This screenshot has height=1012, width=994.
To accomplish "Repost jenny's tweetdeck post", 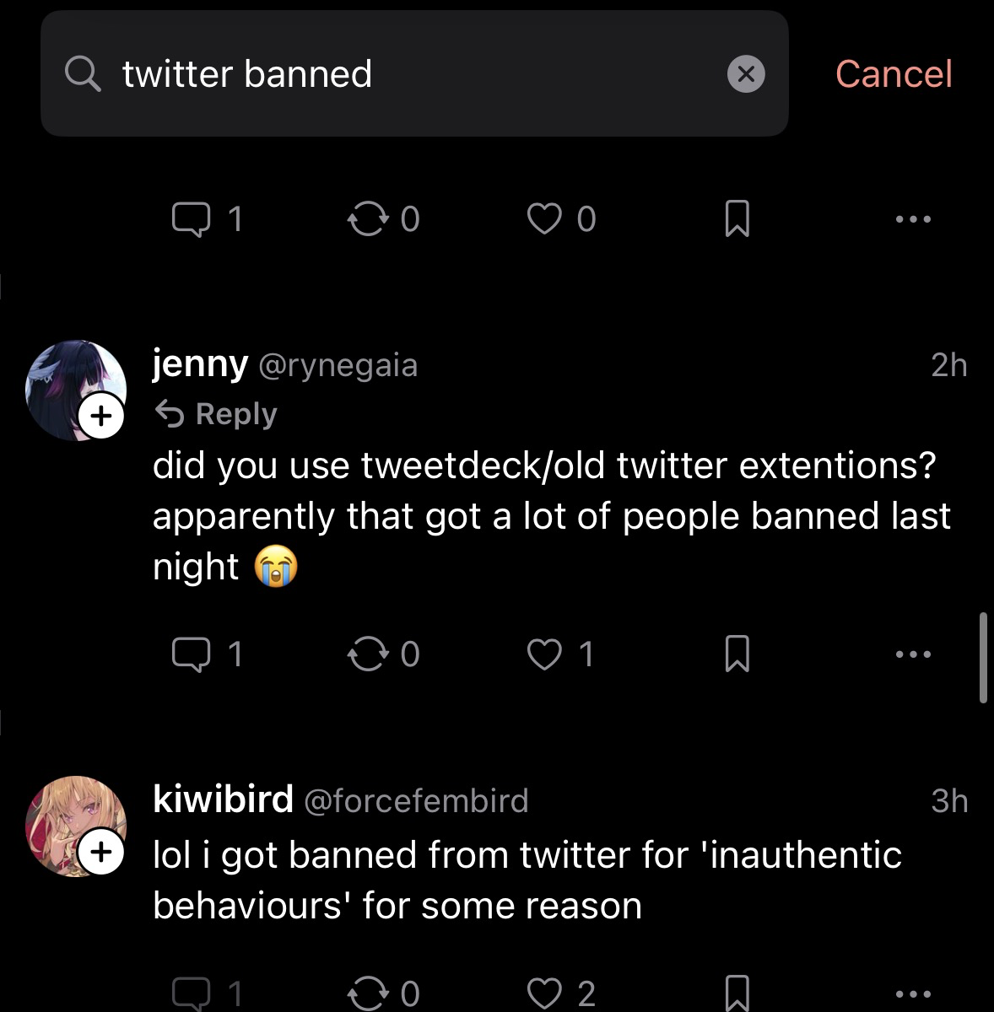I will click(368, 654).
